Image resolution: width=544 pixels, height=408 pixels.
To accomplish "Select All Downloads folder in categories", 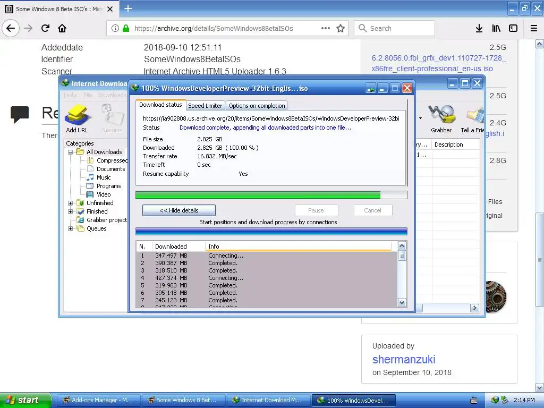I will click(x=104, y=152).
